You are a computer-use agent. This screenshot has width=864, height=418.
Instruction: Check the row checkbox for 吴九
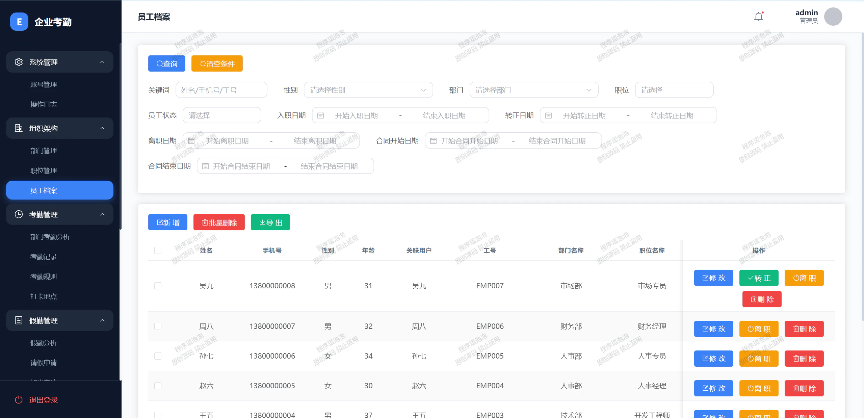pos(158,286)
